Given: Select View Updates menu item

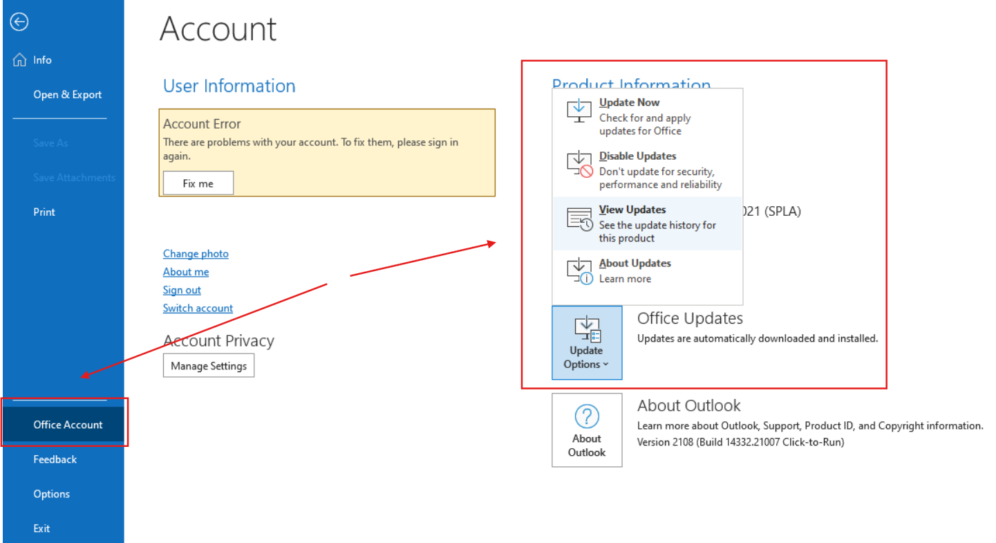Looking at the screenshot, I should [x=648, y=223].
